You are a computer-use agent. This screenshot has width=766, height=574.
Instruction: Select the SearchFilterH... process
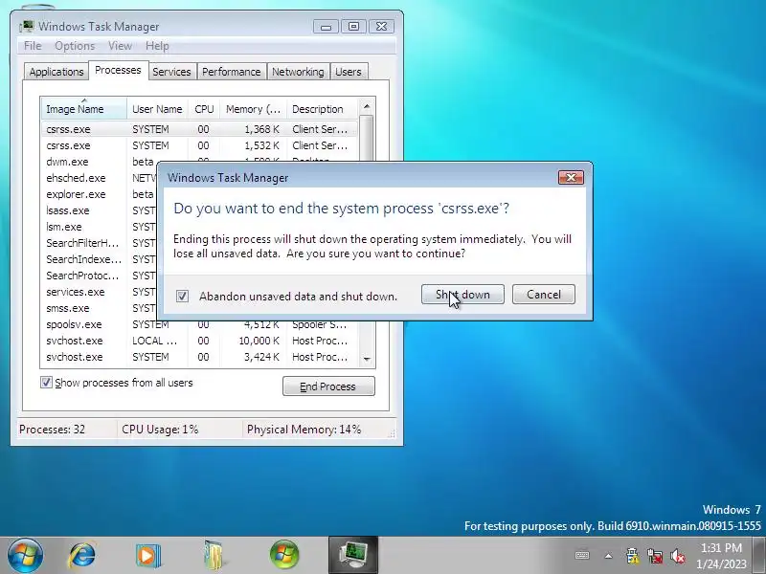point(100,243)
